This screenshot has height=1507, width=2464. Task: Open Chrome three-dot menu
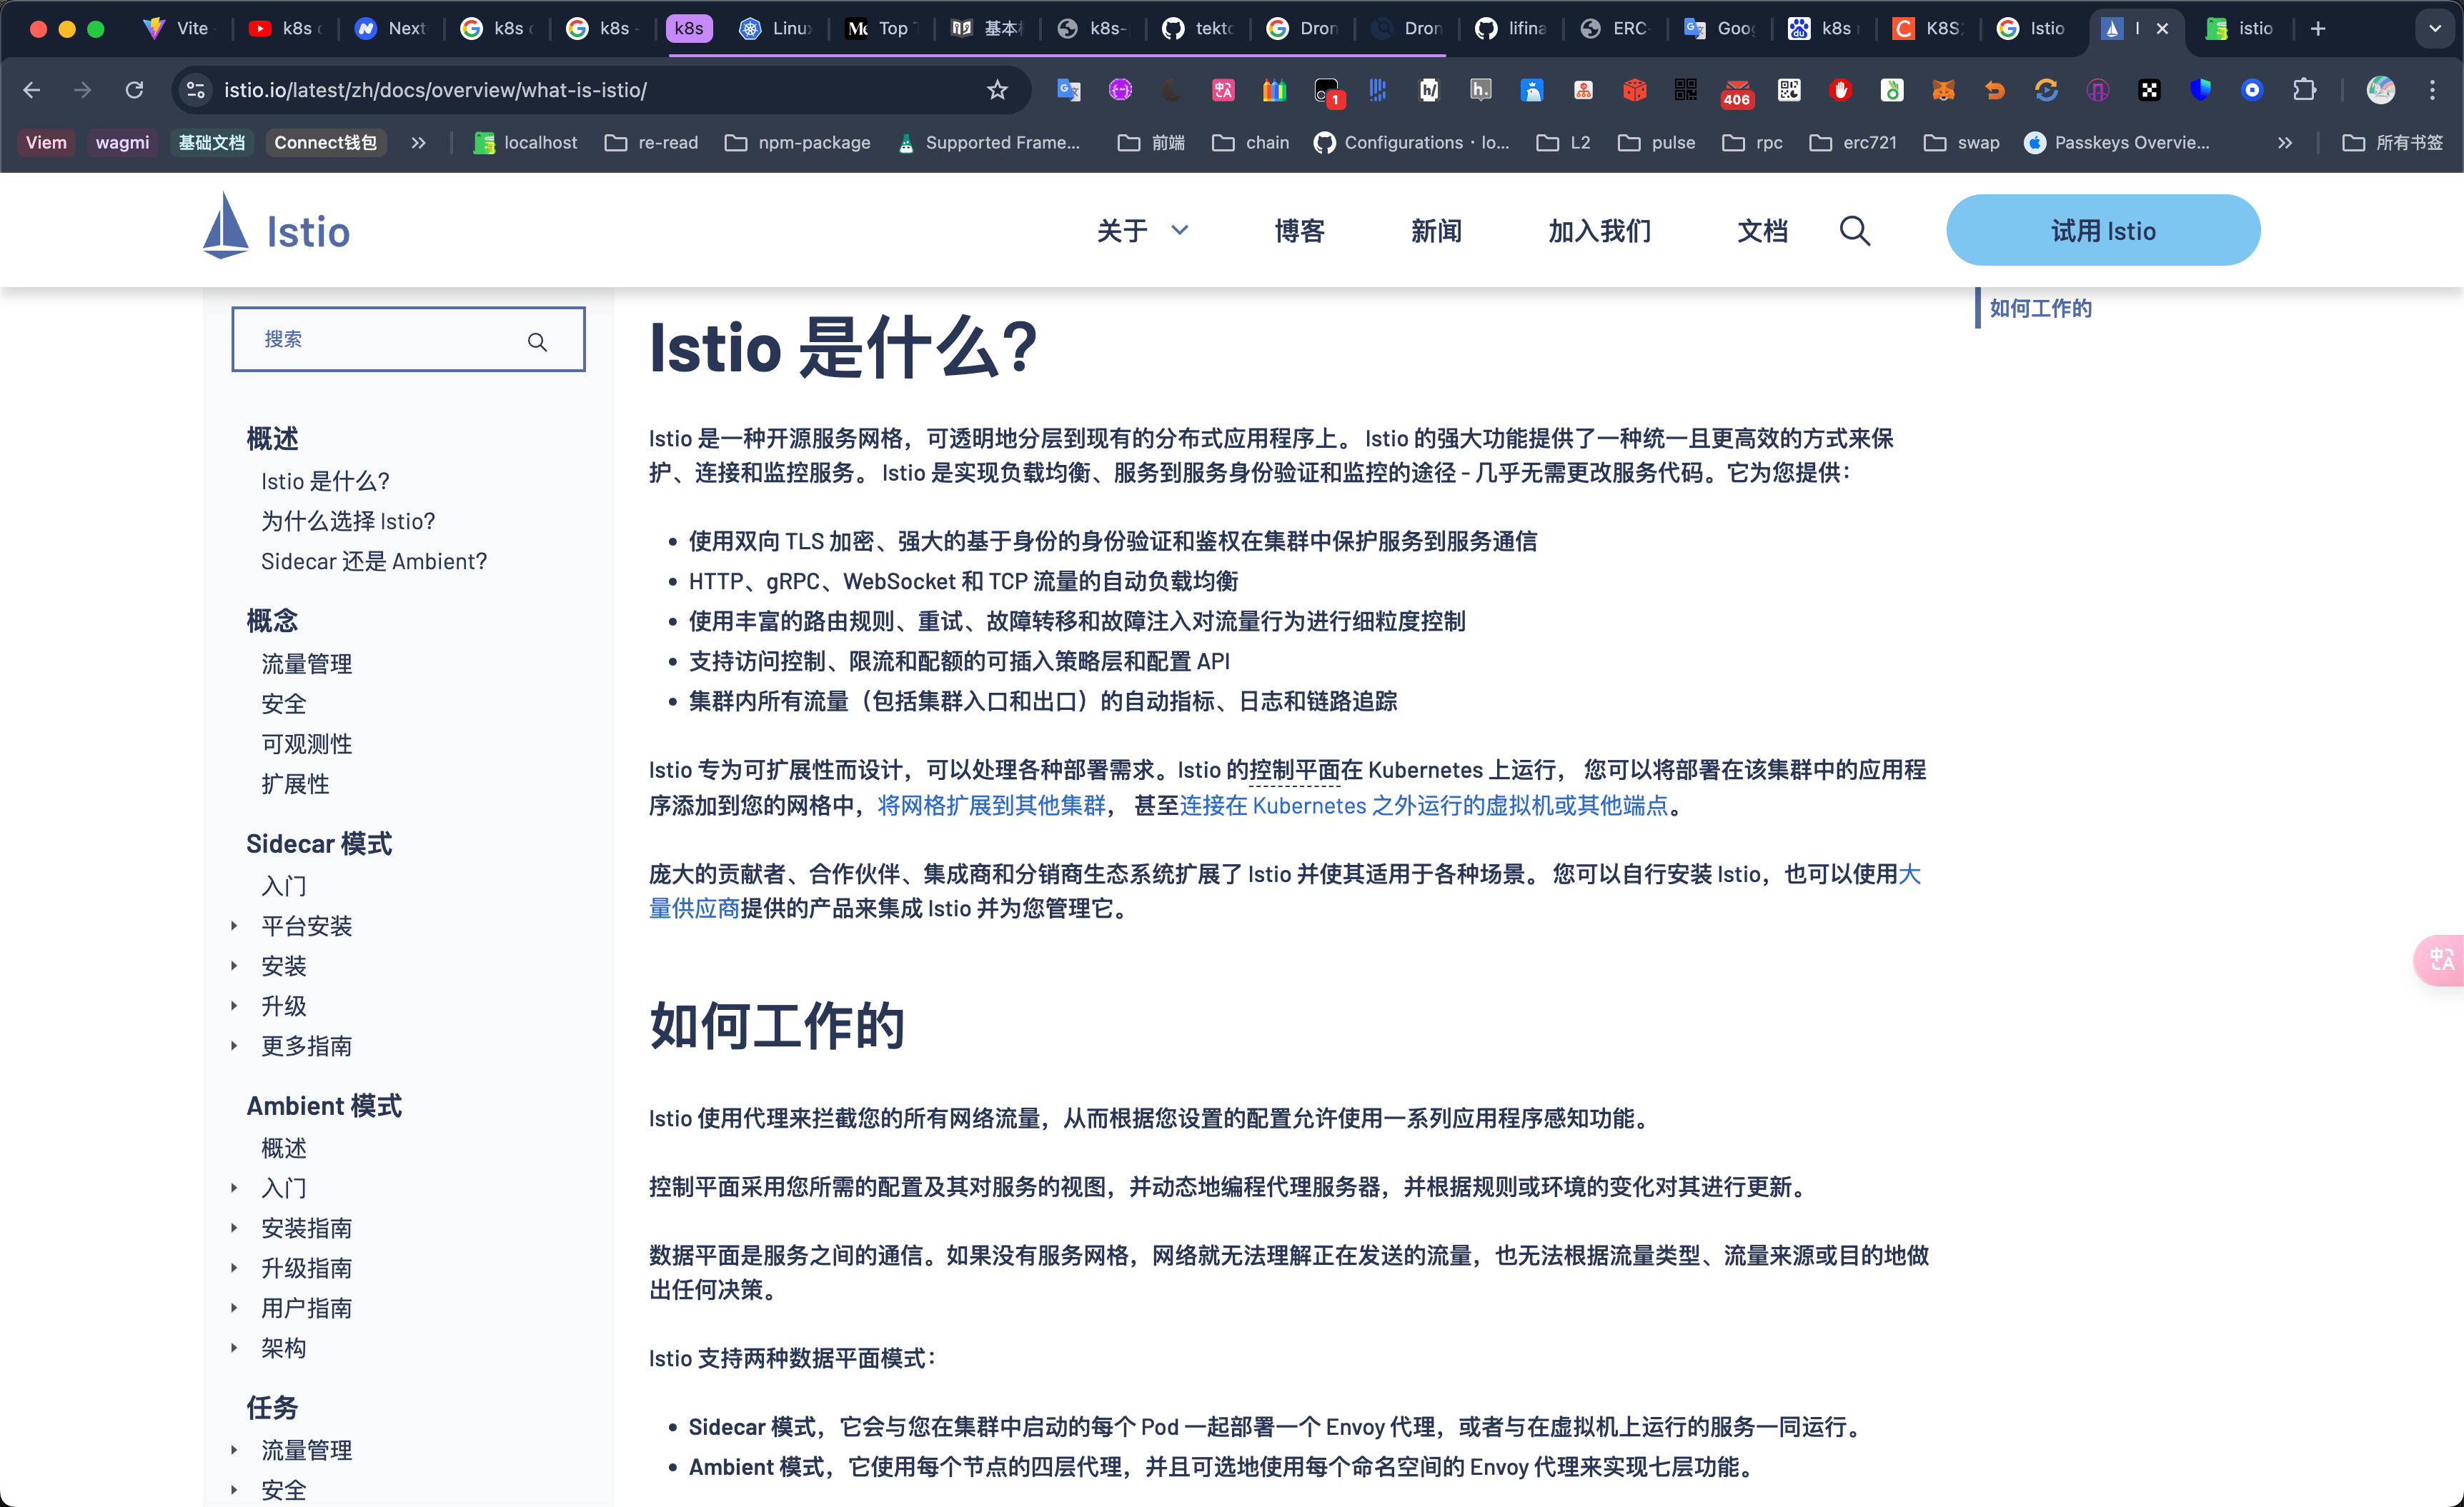pos(2432,90)
